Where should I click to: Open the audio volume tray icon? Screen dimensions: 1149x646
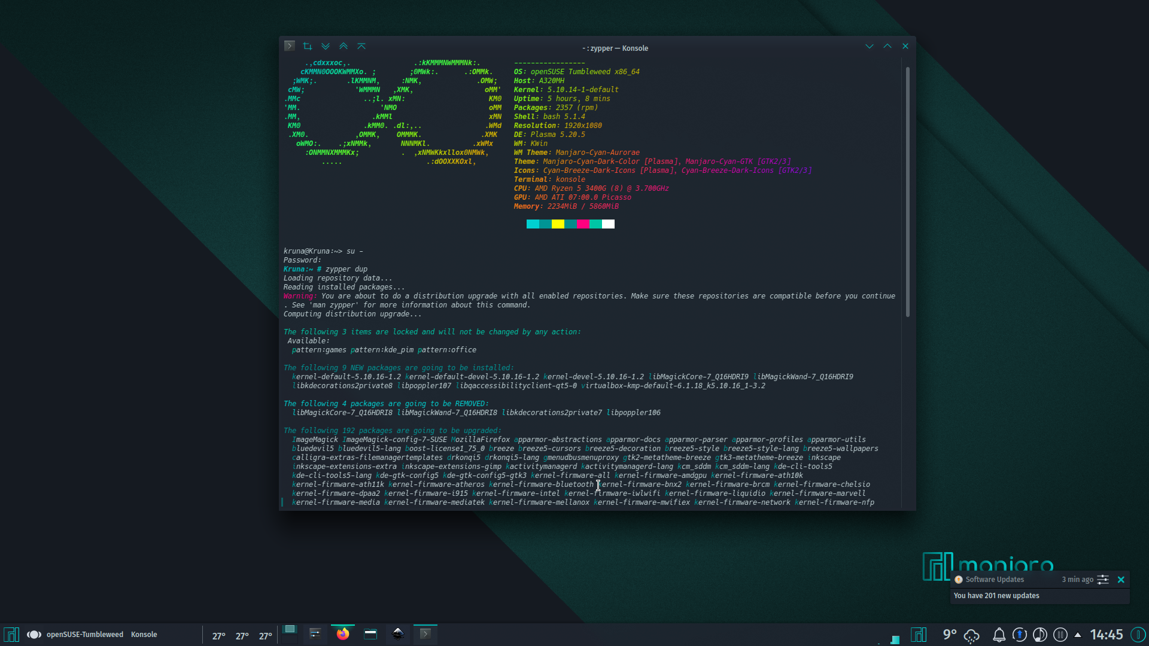1040,635
